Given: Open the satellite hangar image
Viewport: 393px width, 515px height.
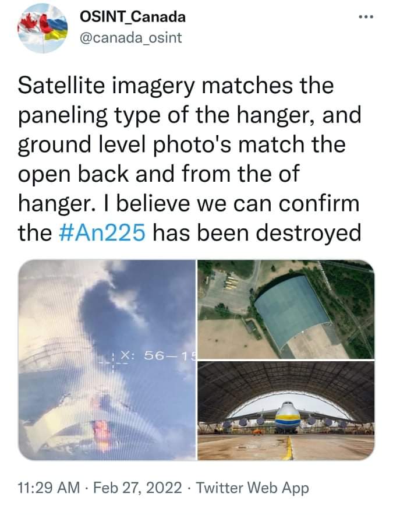Looking at the screenshot, I should click(286, 309).
